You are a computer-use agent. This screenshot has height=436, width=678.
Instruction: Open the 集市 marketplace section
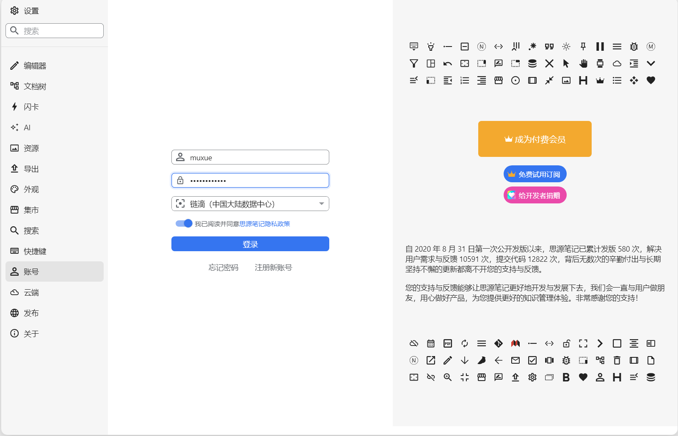55,210
